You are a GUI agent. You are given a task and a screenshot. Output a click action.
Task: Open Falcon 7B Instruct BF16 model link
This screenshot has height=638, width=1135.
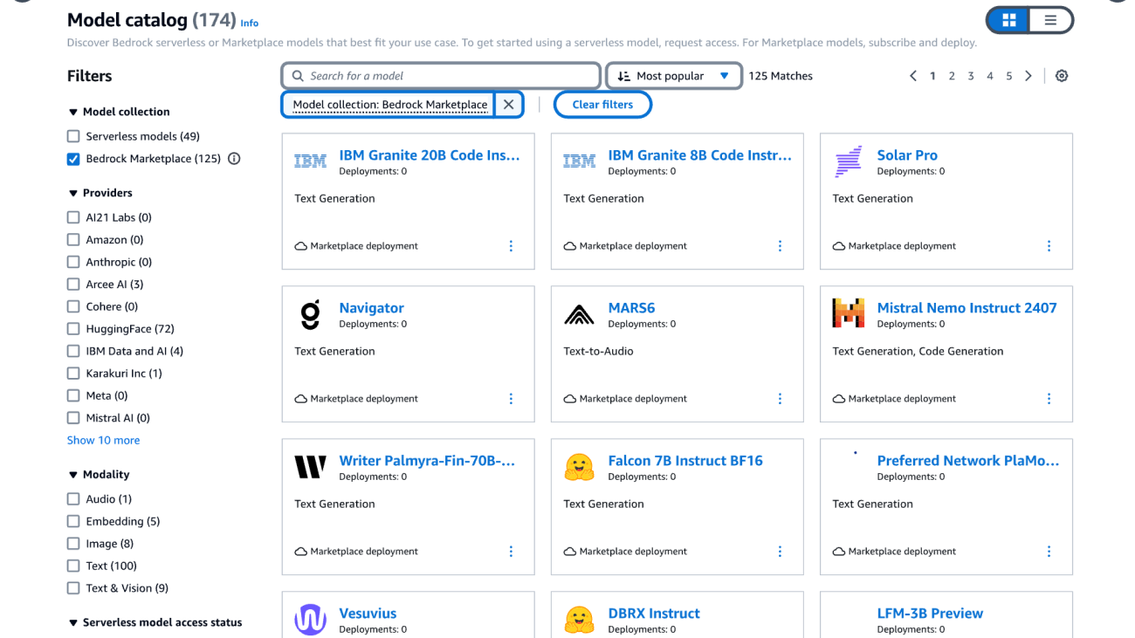(685, 461)
